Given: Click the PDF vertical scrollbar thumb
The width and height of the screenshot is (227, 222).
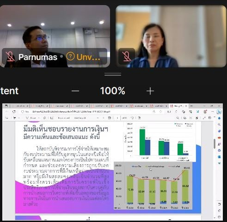Looking at the screenshot, I should [x=215, y=144].
